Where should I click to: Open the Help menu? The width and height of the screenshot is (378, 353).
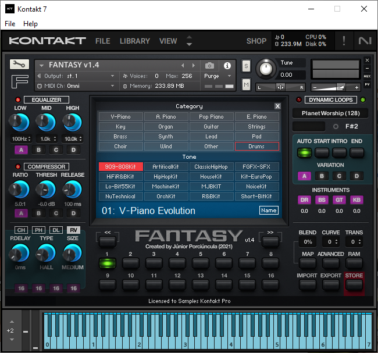(x=30, y=24)
